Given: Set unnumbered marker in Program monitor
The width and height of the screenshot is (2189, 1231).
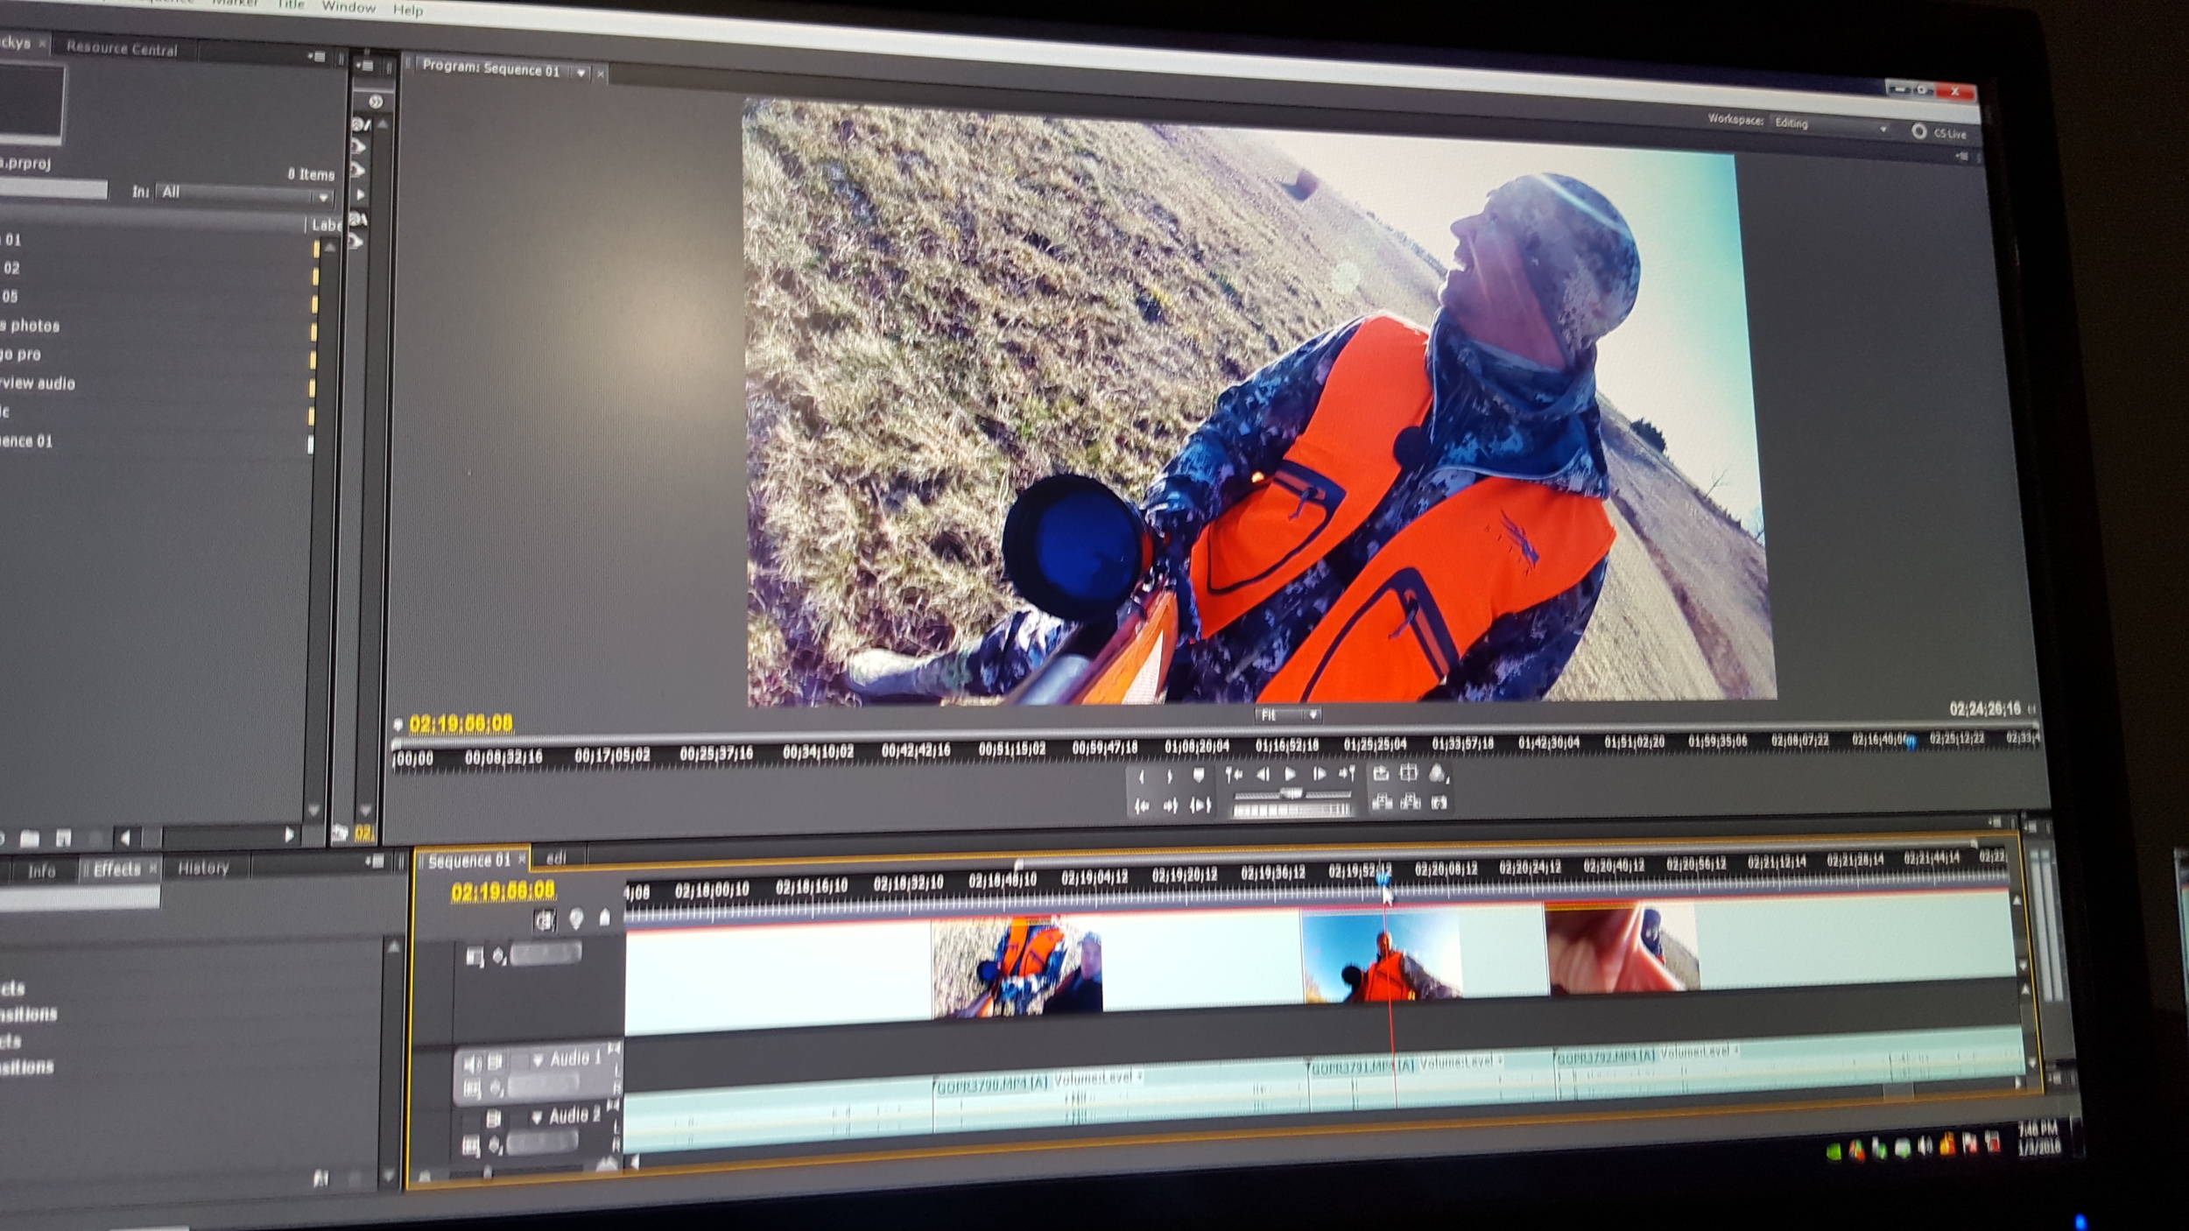Looking at the screenshot, I should click(1198, 775).
